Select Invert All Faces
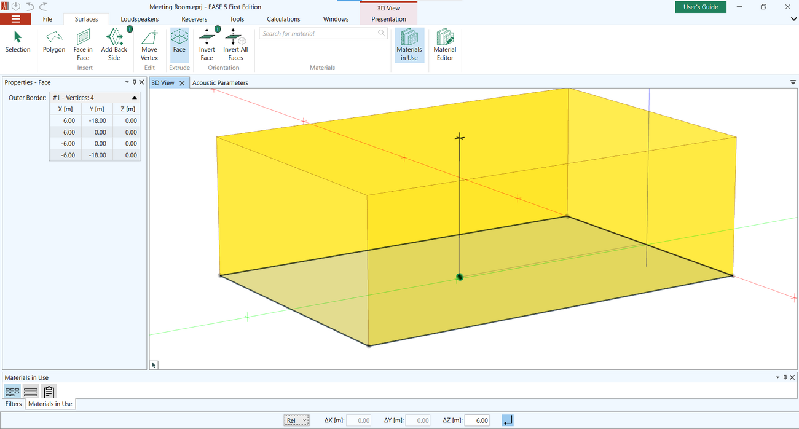This screenshot has height=429, width=799. point(235,44)
